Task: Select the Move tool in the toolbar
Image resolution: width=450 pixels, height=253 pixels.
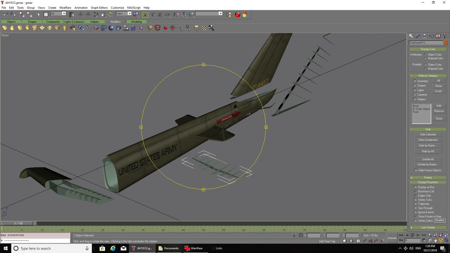Action: pyautogui.click(x=81, y=14)
